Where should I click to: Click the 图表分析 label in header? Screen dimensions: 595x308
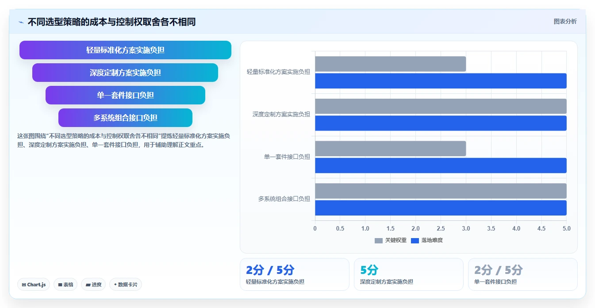tap(565, 21)
